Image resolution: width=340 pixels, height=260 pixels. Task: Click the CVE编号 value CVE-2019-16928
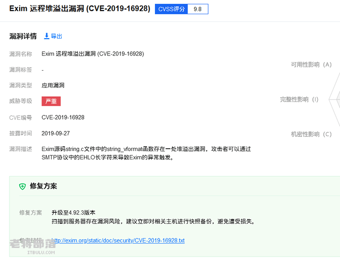(63, 117)
